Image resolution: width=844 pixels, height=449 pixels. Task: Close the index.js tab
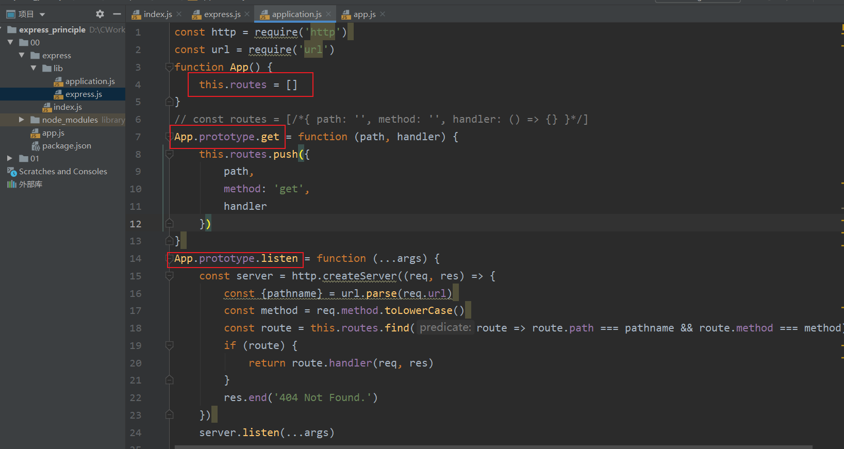tap(179, 14)
